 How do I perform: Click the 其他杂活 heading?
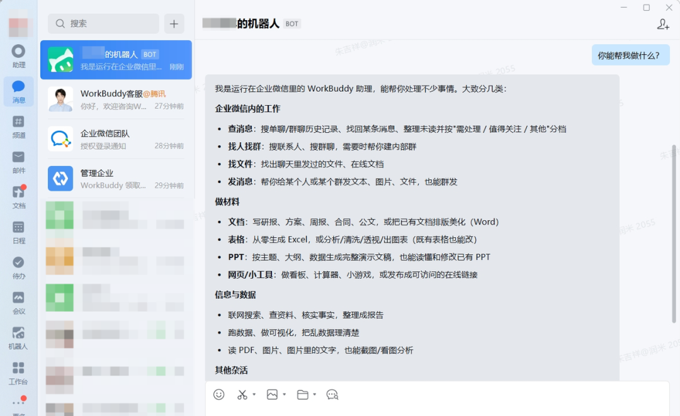coord(231,370)
